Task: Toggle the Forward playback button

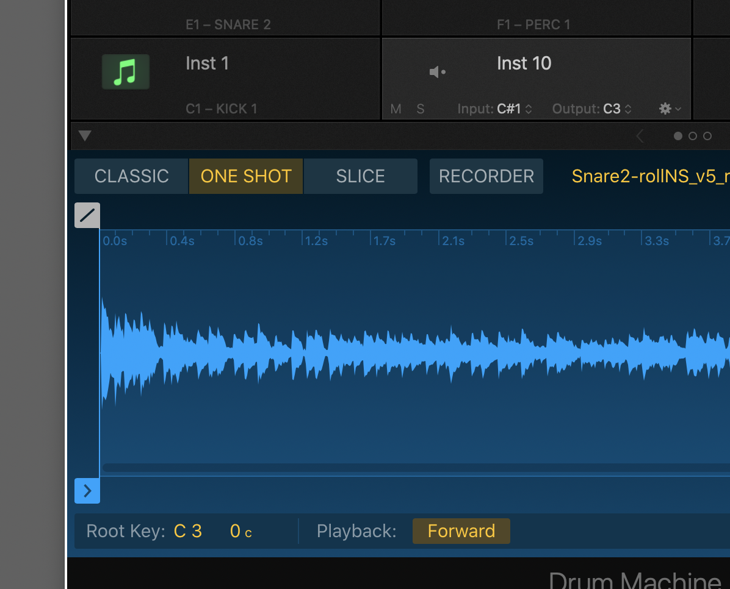Action: tap(461, 531)
